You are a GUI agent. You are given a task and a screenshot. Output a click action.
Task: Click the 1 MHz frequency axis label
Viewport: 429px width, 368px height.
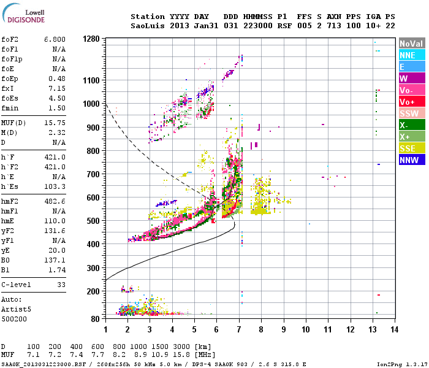(105, 329)
